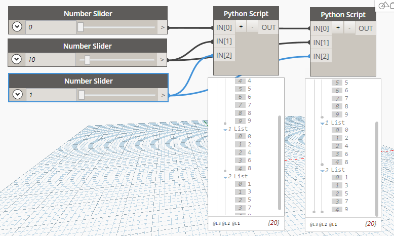Remove input with minus on first Python Script
Screen dimensions: 394x236
click(x=253, y=27)
